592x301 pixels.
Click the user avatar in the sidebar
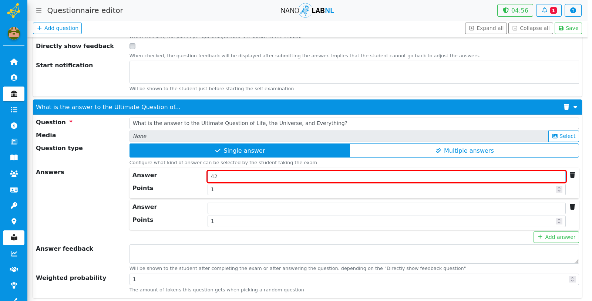pos(14,33)
